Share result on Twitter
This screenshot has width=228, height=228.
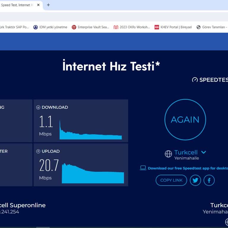coord(195,180)
